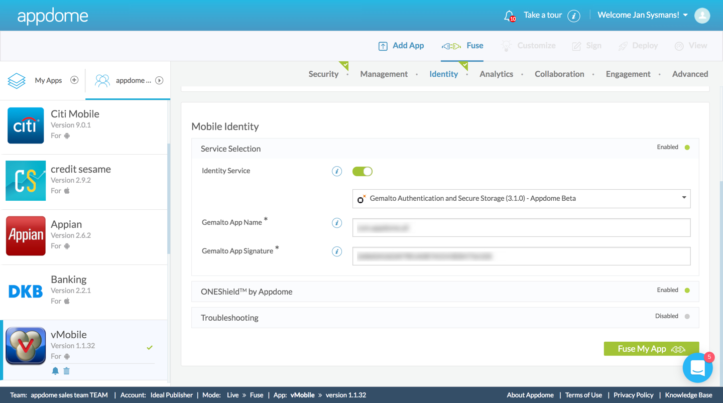Open the Privacy Policy link
Viewport: 723px width, 403px height.
pyautogui.click(x=634, y=395)
